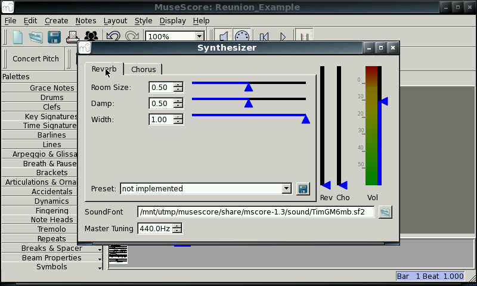Open the Edit menu
The image size is (477, 286).
pos(30,21)
